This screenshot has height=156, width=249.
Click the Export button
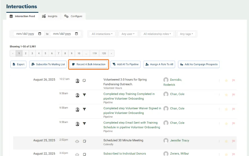pyautogui.click(x=18, y=64)
